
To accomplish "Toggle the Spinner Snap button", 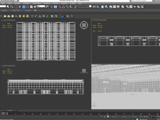I will 71,7.
